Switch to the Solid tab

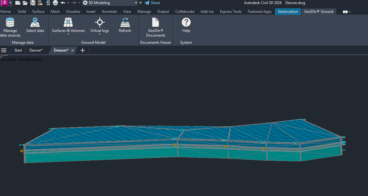22,12
